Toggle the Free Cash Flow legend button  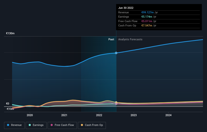(62, 125)
